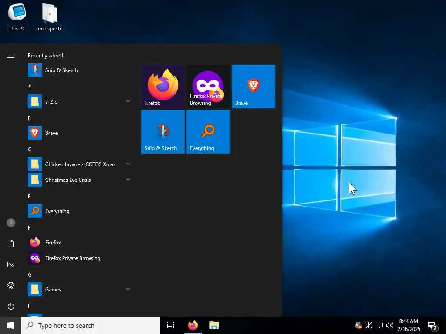This screenshot has height=334, width=446.
Task: Click the letter E group header
Action: click(29, 197)
